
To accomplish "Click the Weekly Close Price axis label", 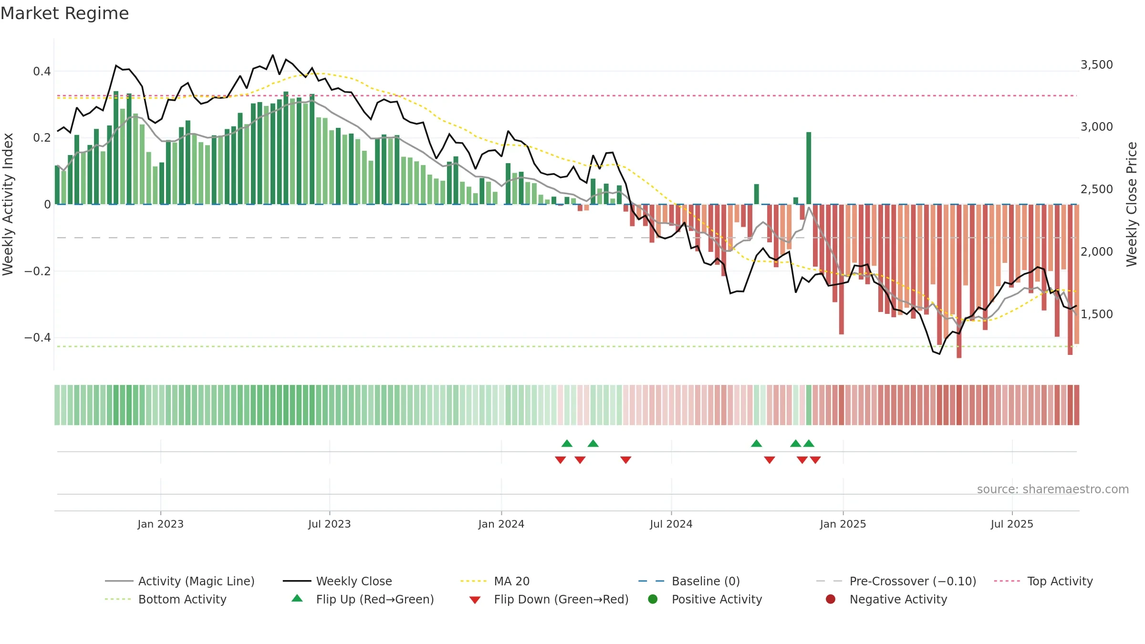I will coord(1131,204).
